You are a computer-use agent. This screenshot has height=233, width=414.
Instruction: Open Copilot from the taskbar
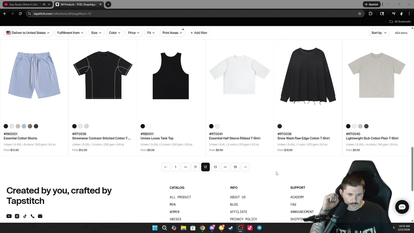tap(174, 228)
